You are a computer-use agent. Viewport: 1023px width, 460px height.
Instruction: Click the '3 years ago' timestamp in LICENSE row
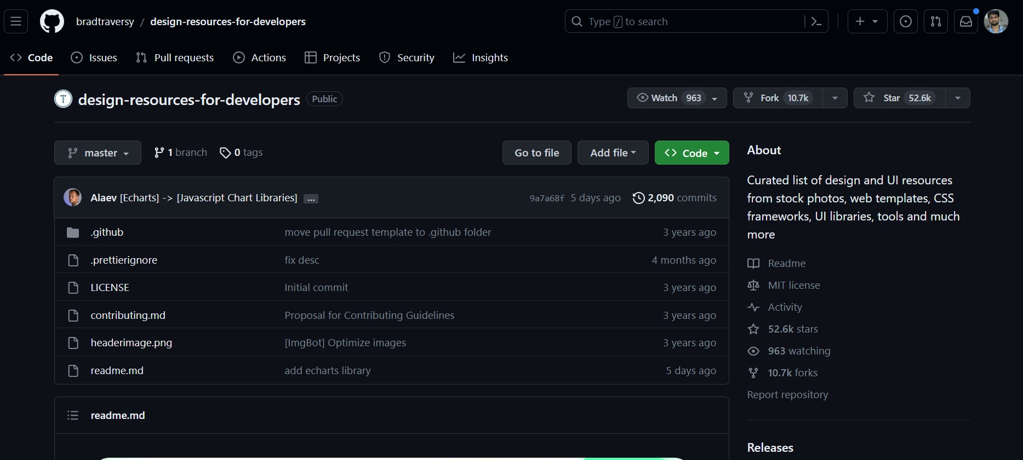tap(689, 287)
